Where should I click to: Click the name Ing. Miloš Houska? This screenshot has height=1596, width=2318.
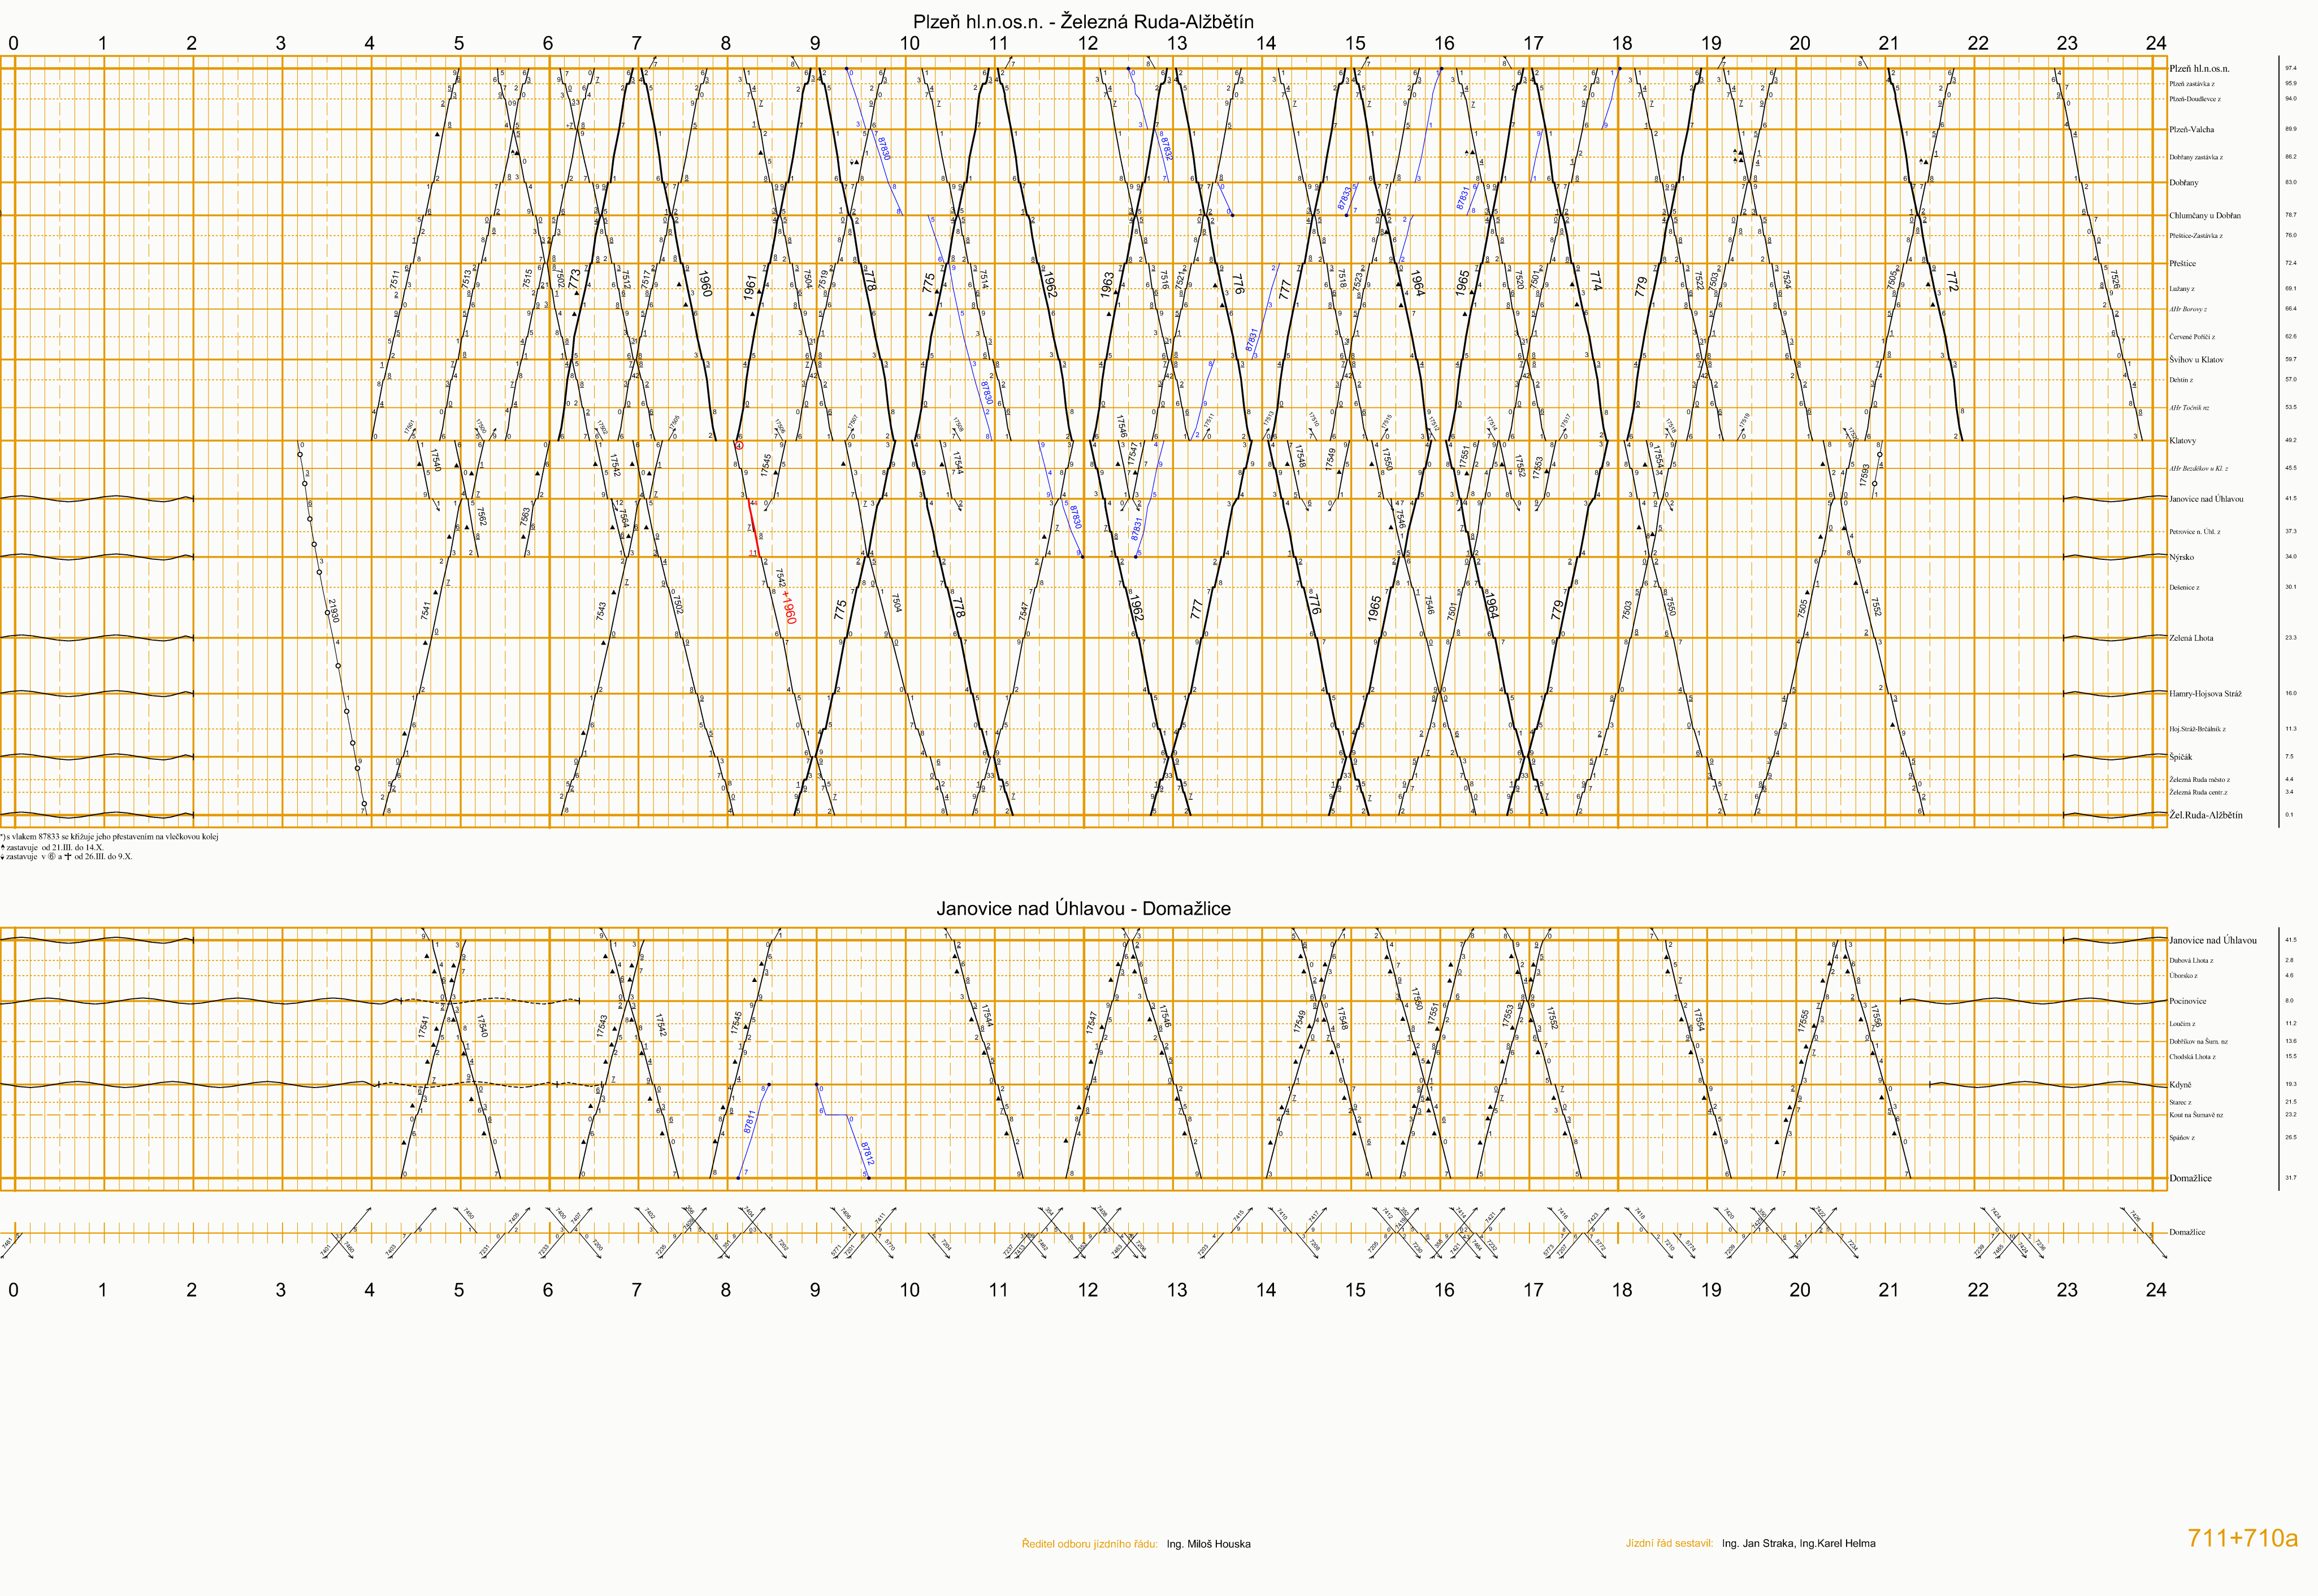click(1208, 1544)
